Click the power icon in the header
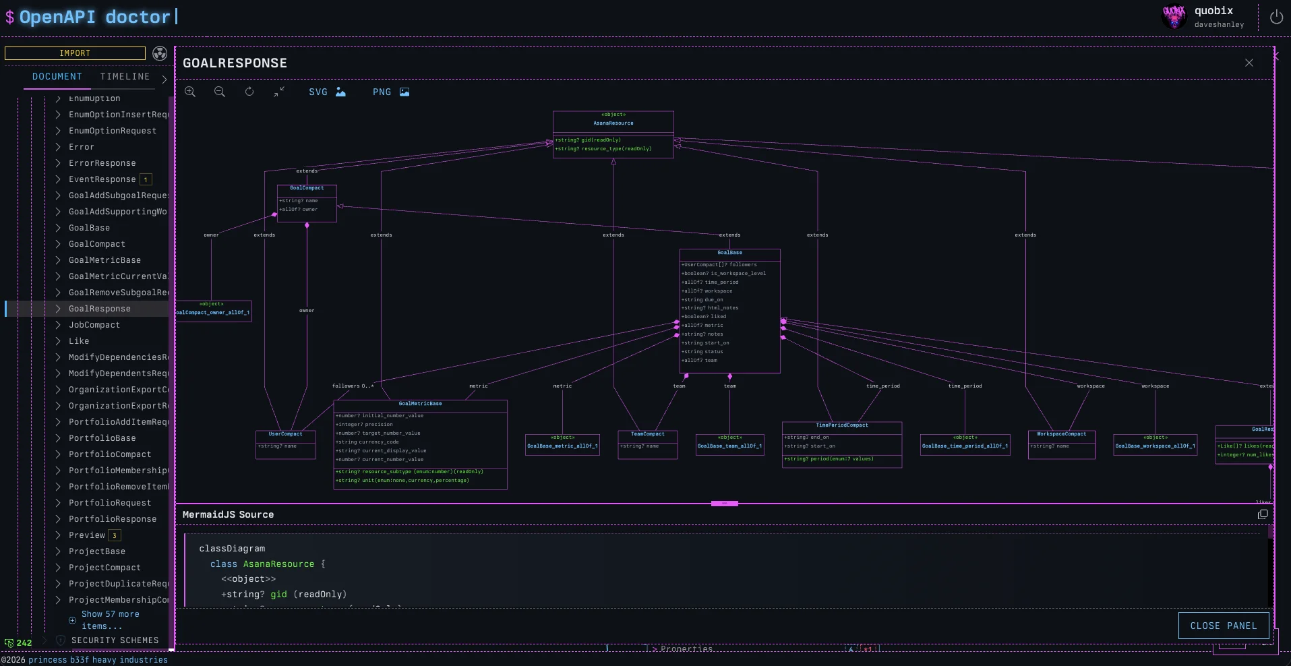 (x=1276, y=18)
